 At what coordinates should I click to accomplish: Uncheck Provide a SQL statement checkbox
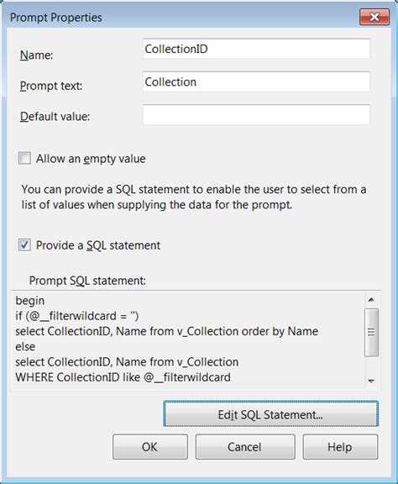pos(24,245)
